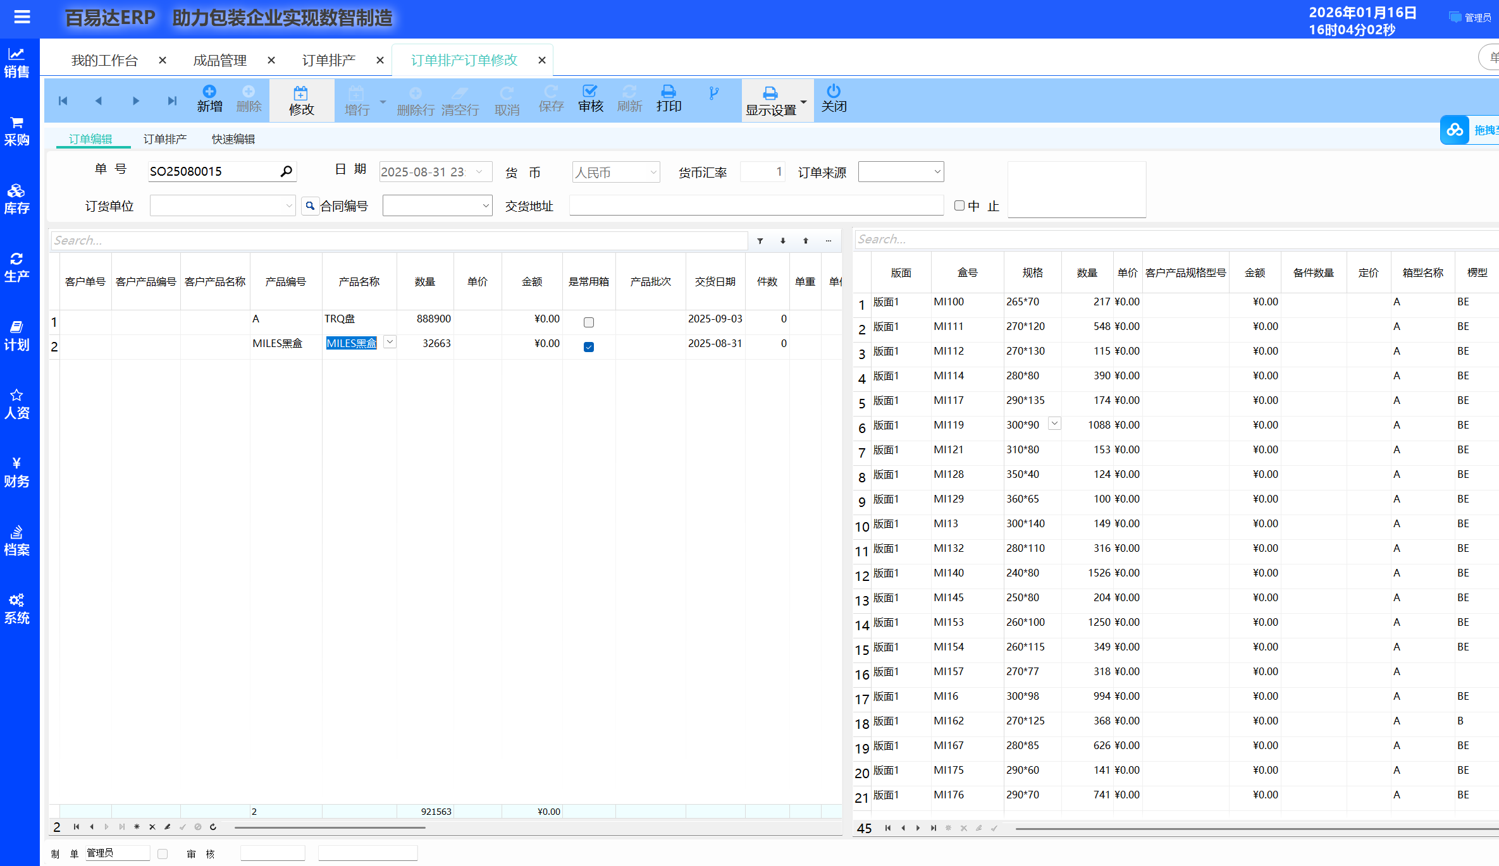Switch to the 成品管理 tab
1499x866 pixels.
(219, 61)
